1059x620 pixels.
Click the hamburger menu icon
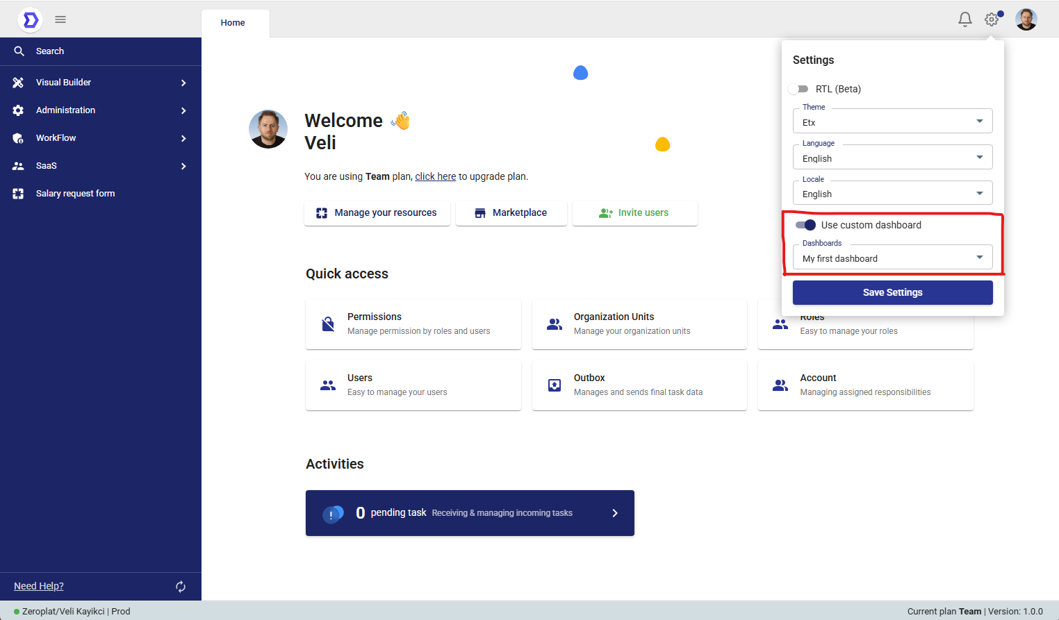tap(60, 19)
